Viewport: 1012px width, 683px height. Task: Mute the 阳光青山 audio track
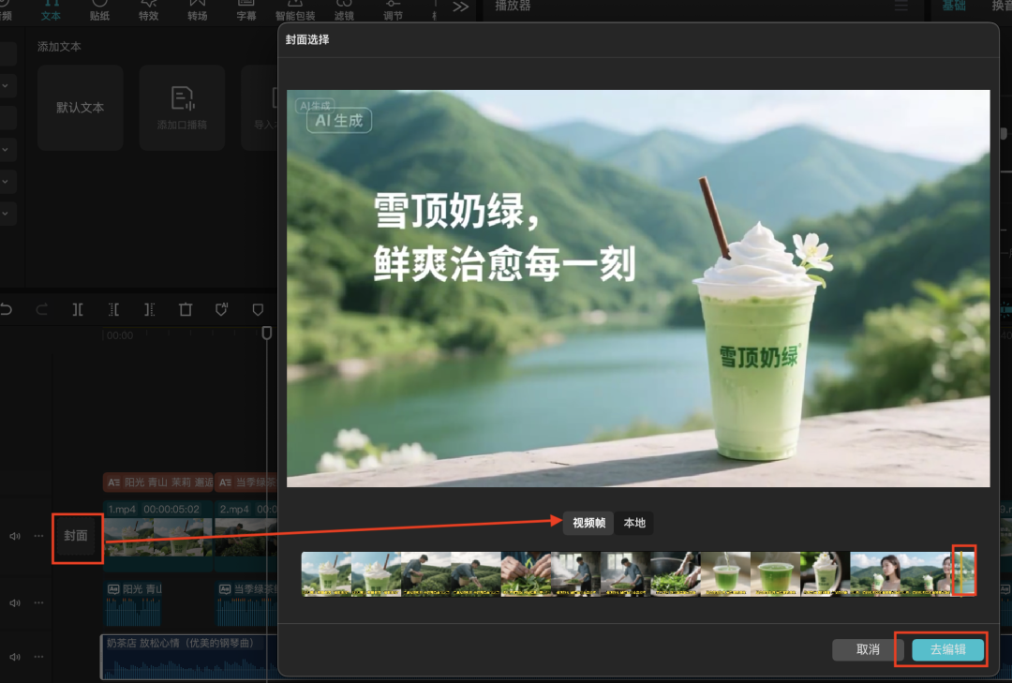pos(15,602)
